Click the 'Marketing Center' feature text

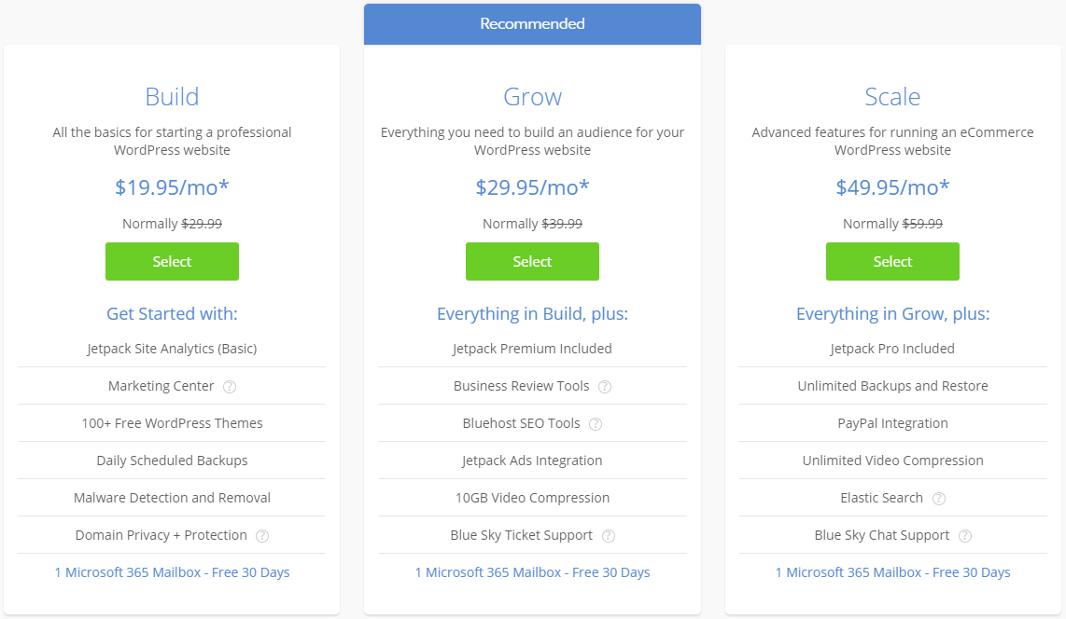(x=161, y=386)
